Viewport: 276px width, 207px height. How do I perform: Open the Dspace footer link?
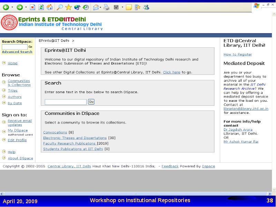pyautogui.click(x=208, y=166)
